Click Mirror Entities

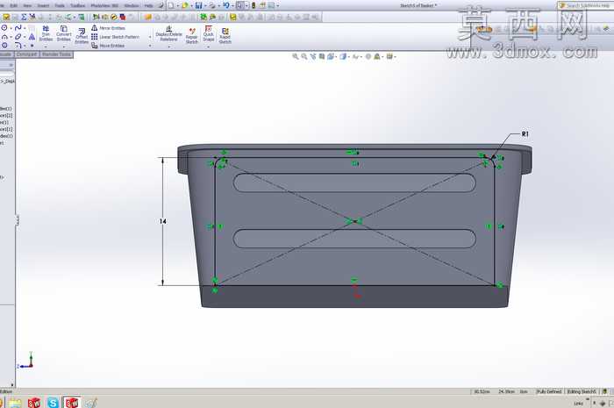(x=108, y=28)
